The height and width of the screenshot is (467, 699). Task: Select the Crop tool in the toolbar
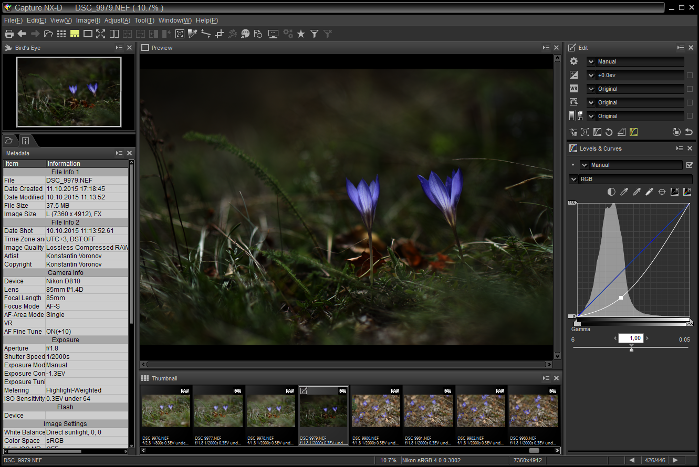[x=220, y=34]
